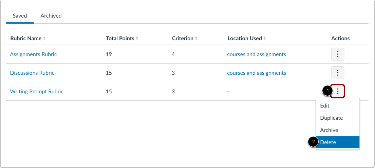Sort by Total Points arrows icon

coord(137,39)
